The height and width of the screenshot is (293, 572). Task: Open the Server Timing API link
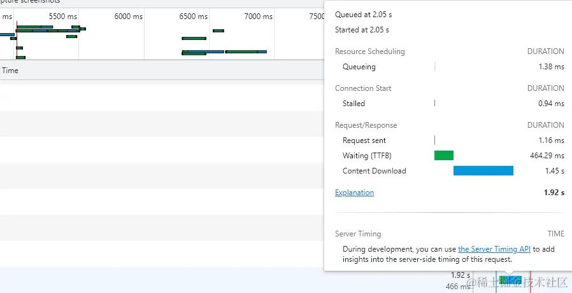tap(495, 250)
